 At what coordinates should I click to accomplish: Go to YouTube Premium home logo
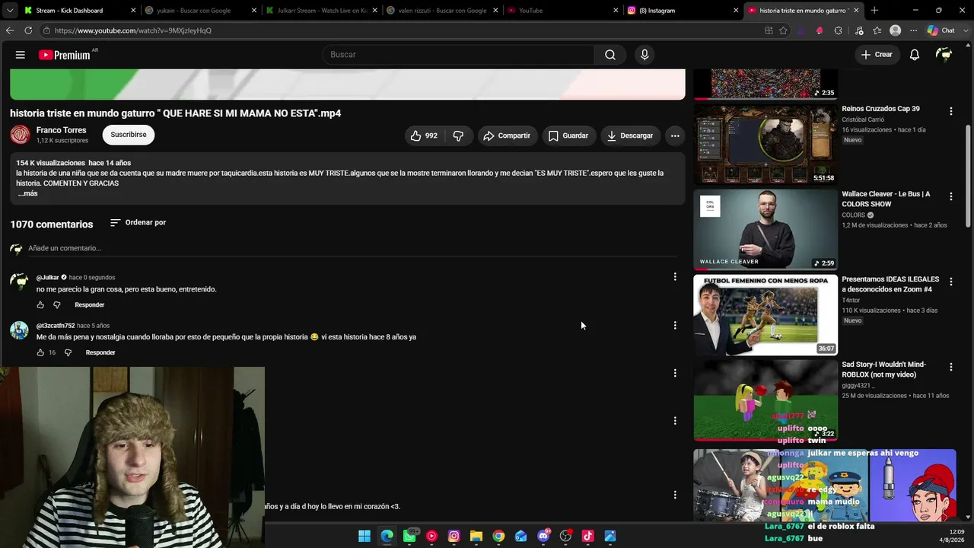65,55
